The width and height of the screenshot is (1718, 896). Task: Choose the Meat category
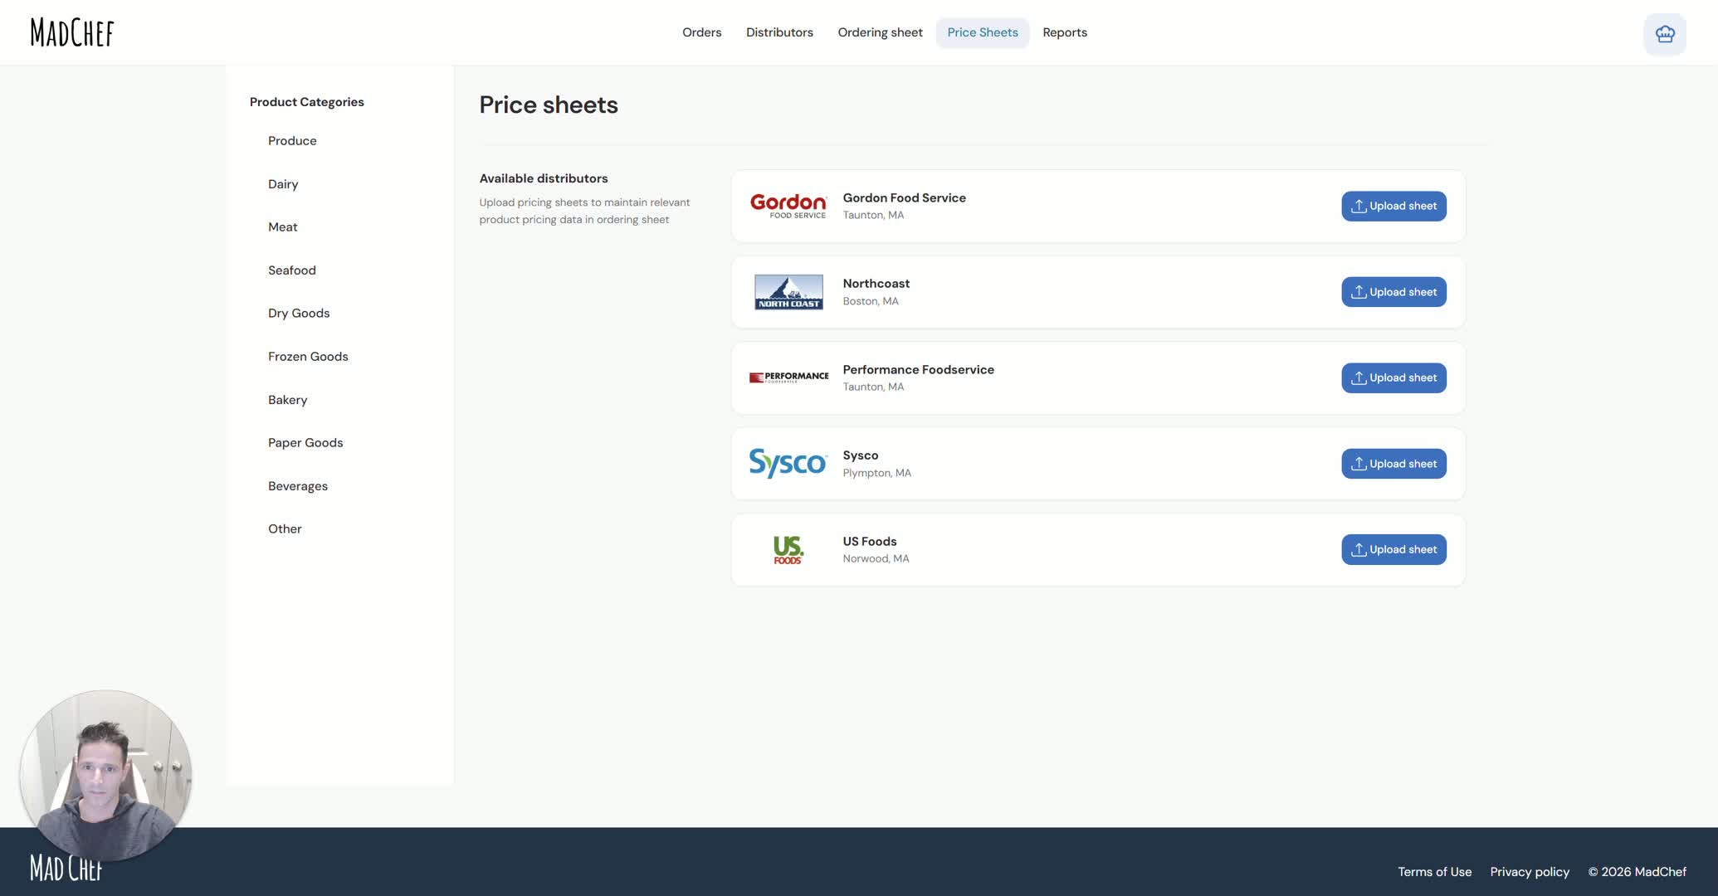(282, 227)
